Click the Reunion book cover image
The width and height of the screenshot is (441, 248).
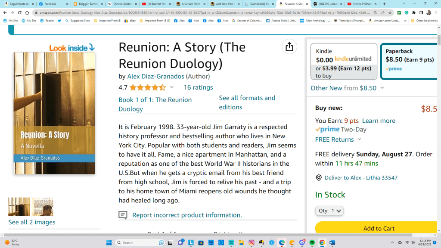pos(54,113)
